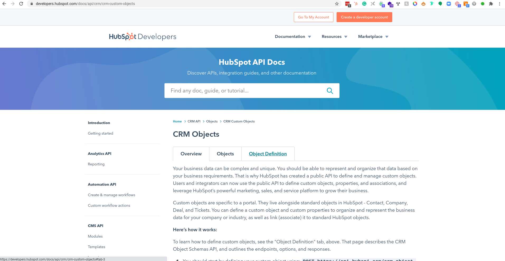Screen dimensions: 505x261
Task: Select the Custom workflow actions sidebar entry
Action: pos(109,205)
